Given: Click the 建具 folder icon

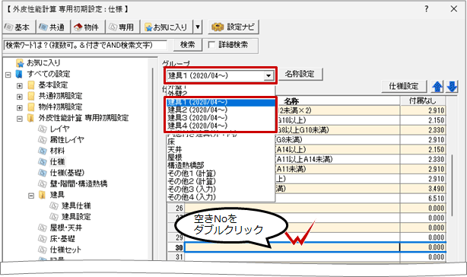Looking at the screenshot, I should 43,195.
